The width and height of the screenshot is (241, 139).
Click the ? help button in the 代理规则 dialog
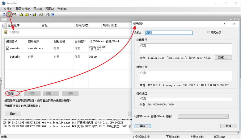(224, 24)
